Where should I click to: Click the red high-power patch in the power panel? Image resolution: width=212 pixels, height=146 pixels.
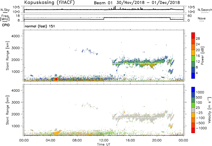(56, 79)
